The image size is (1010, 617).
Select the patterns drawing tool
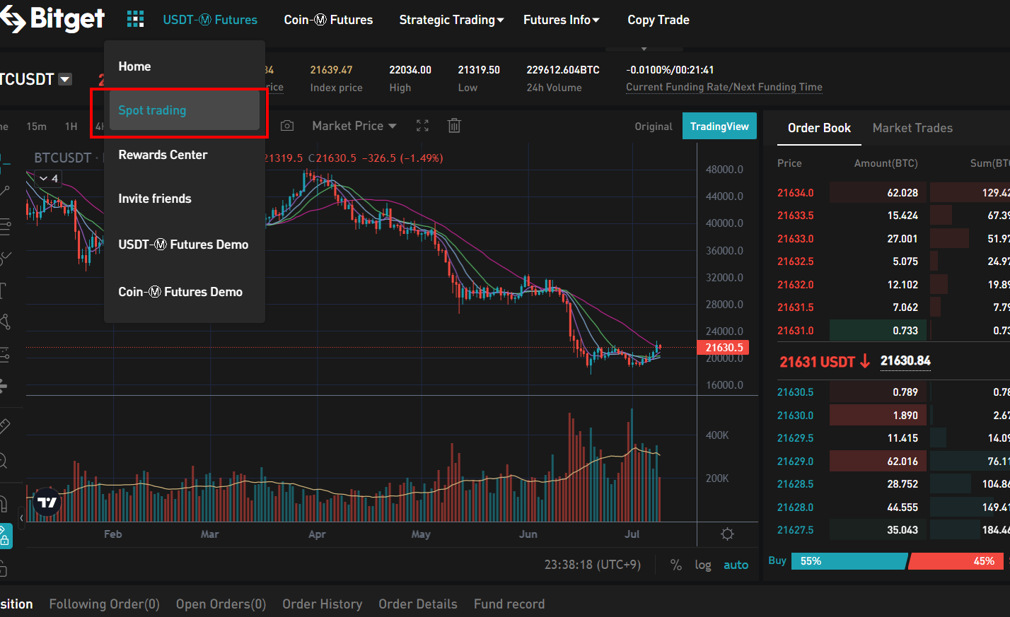(x=4, y=322)
